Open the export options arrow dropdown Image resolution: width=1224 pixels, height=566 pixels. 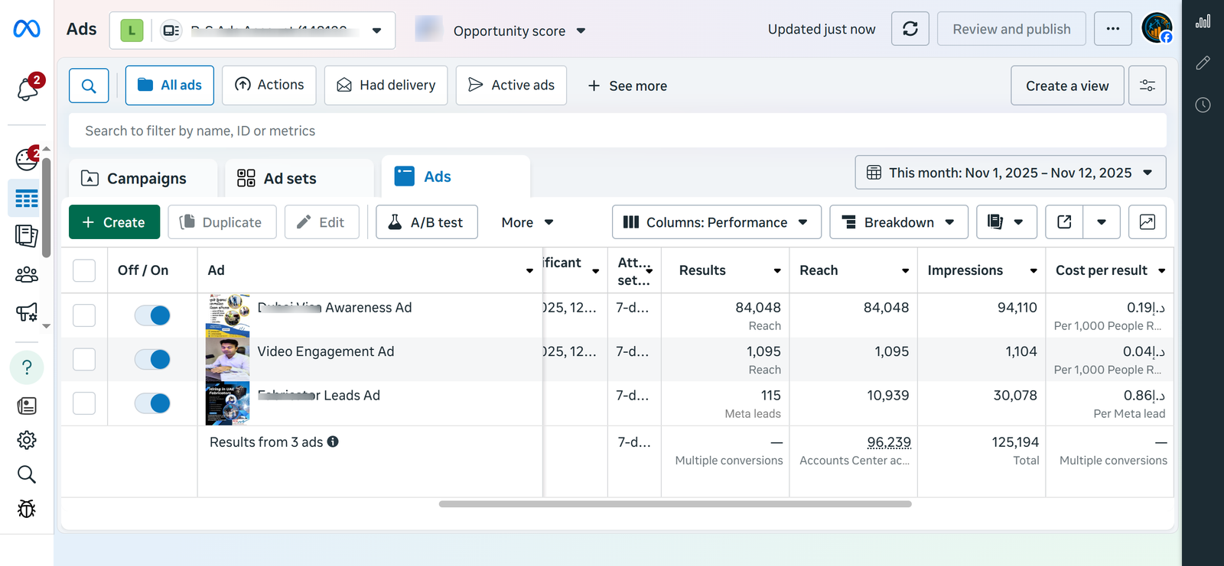point(1102,222)
